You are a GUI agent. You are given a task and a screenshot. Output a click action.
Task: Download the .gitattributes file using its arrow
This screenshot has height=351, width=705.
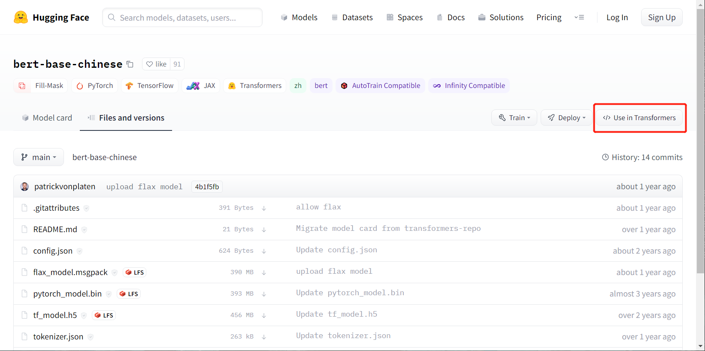[x=264, y=208]
